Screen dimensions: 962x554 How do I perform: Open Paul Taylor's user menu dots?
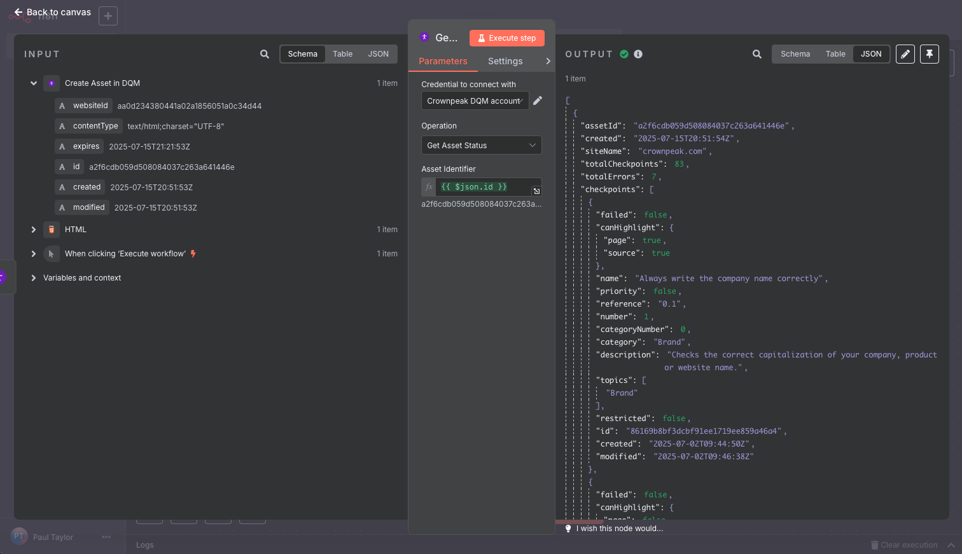coord(106,537)
